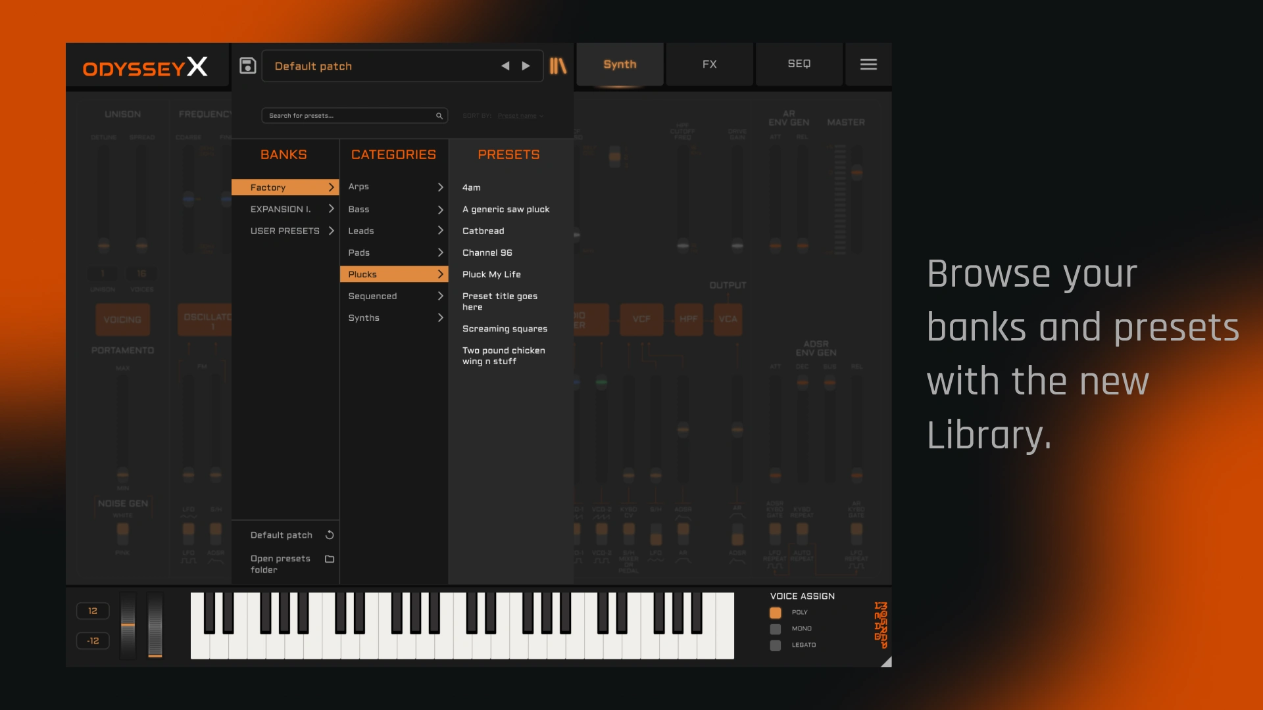Open the Default patch preset name box
1263x710 pixels.
point(402,66)
